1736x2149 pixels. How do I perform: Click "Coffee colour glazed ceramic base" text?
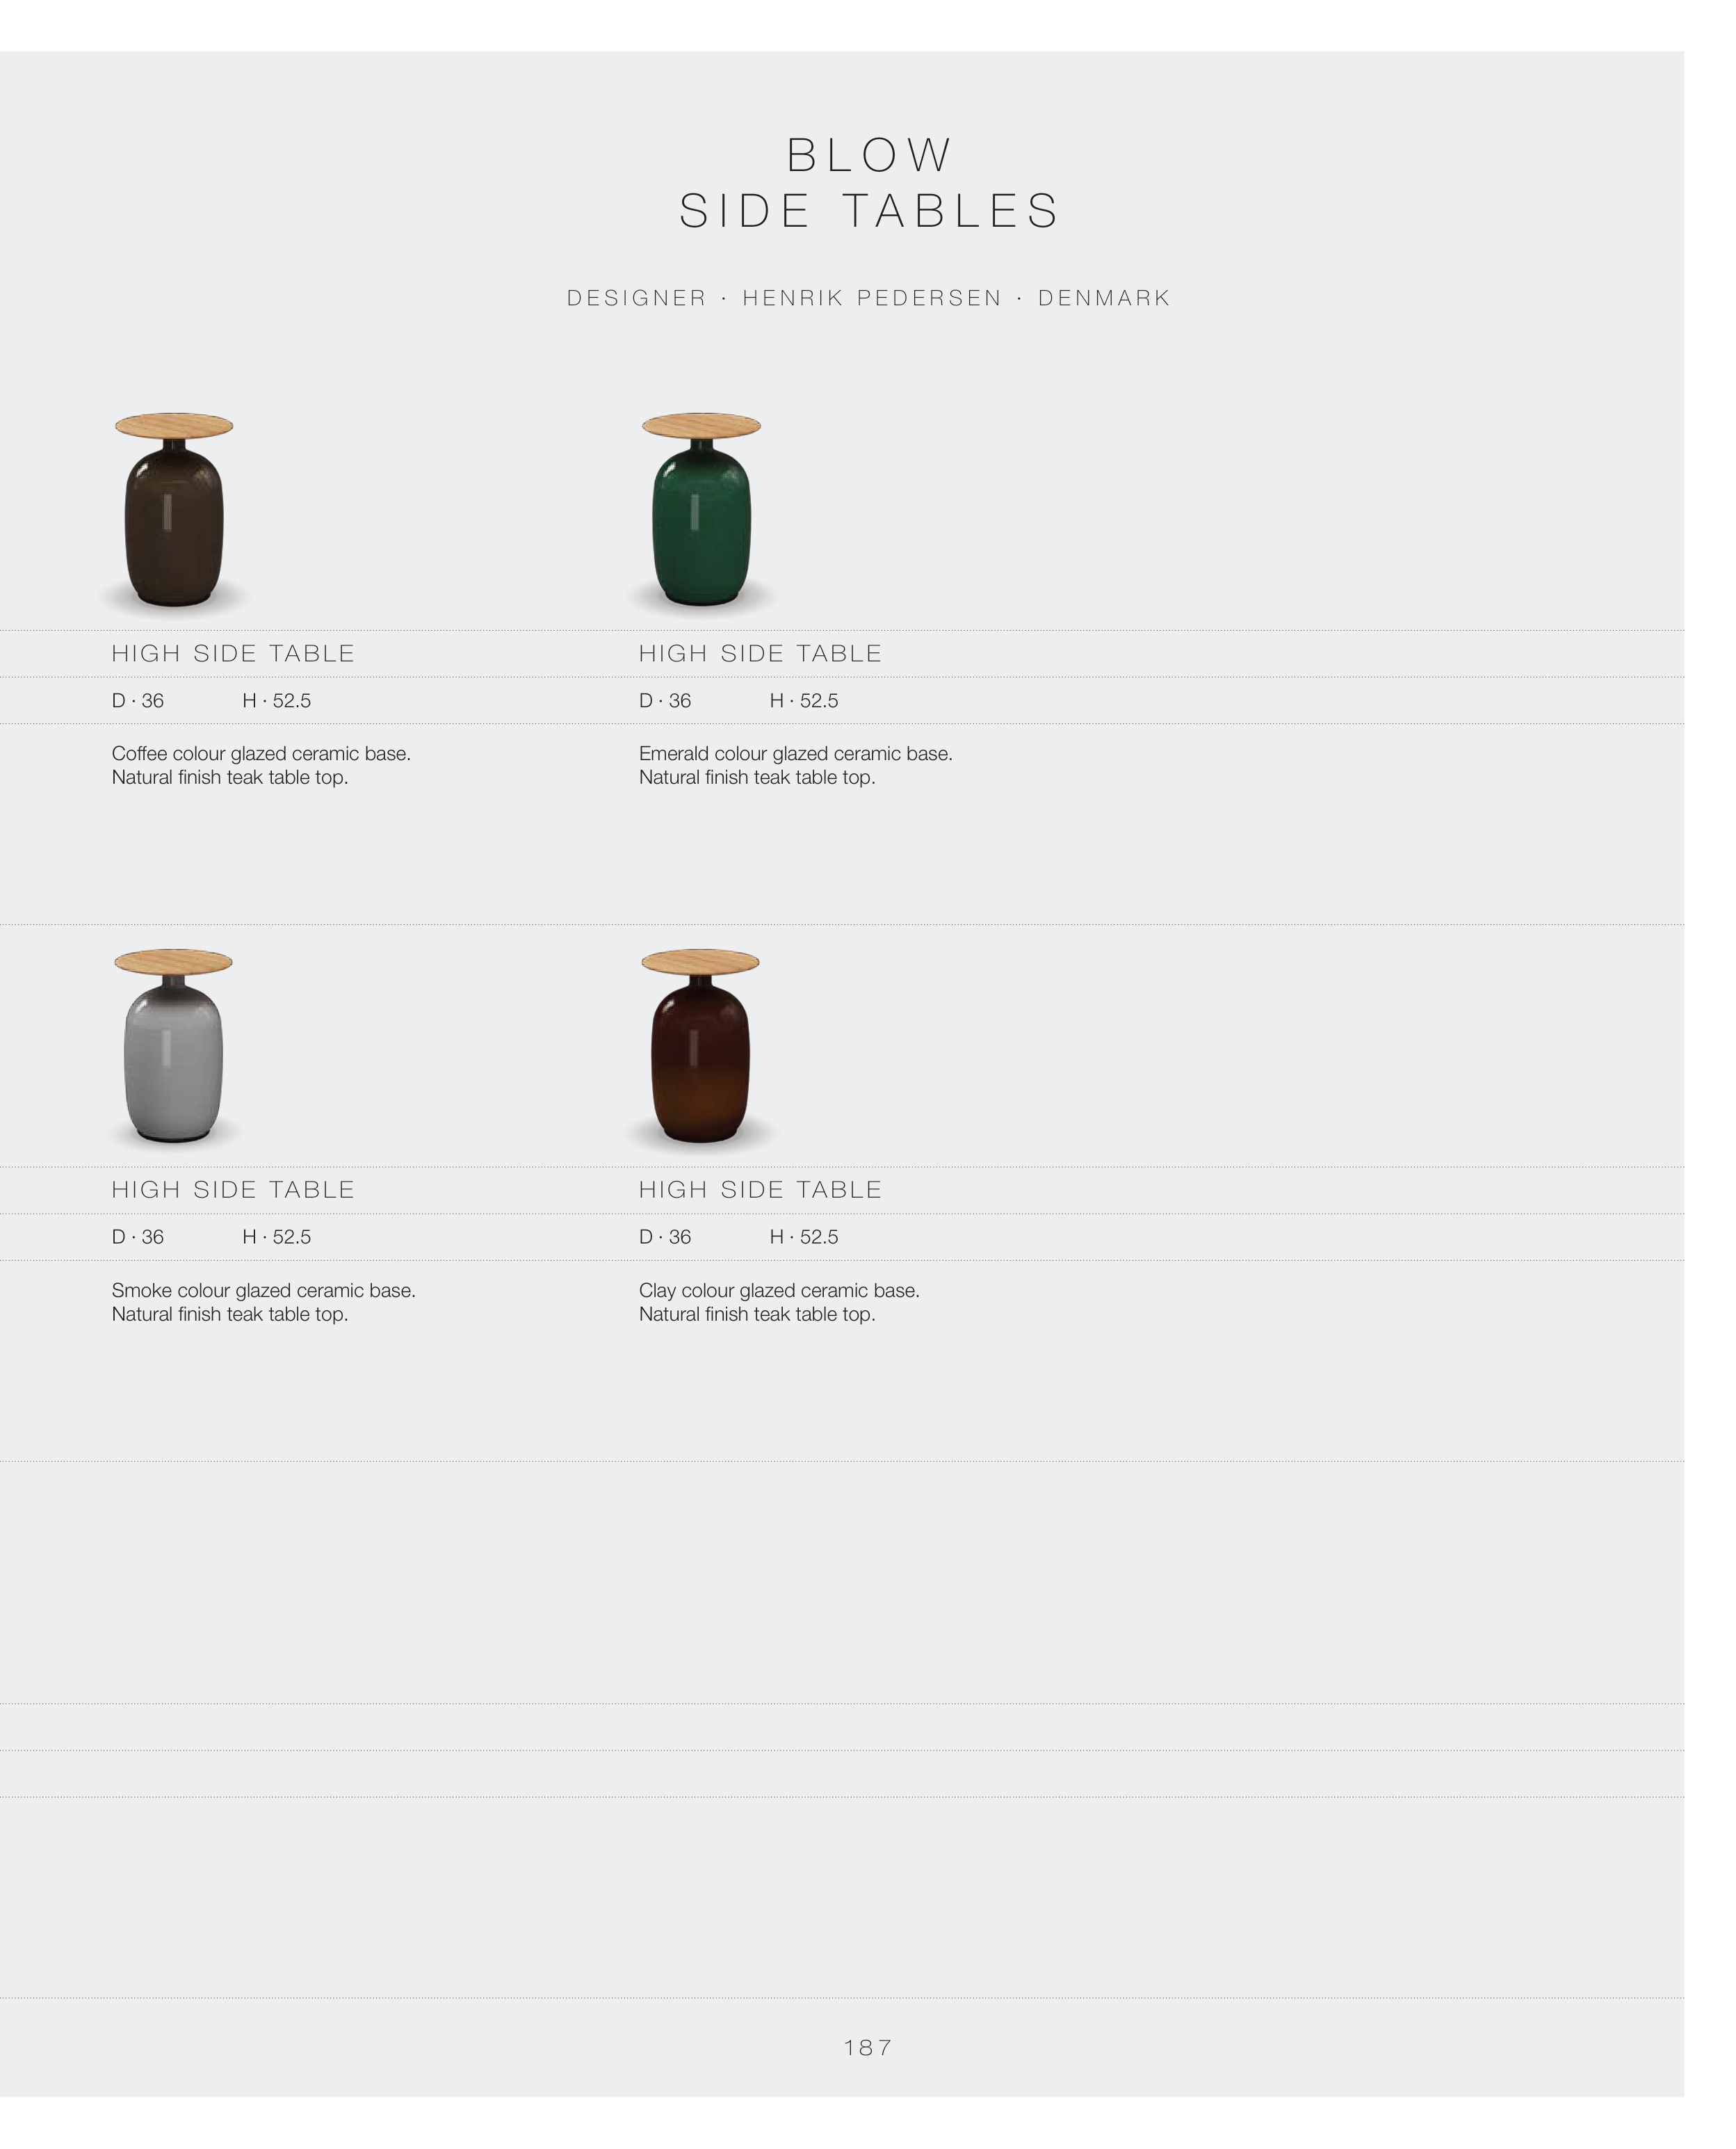261,753
